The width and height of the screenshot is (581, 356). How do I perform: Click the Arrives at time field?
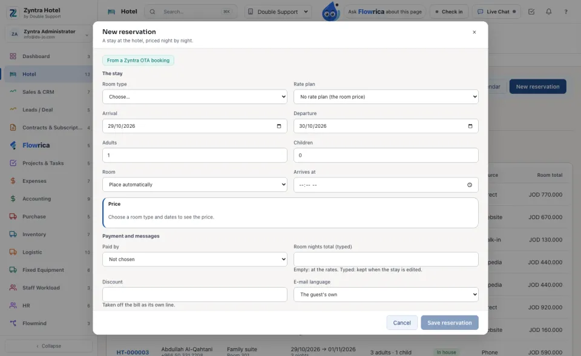[386, 185]
